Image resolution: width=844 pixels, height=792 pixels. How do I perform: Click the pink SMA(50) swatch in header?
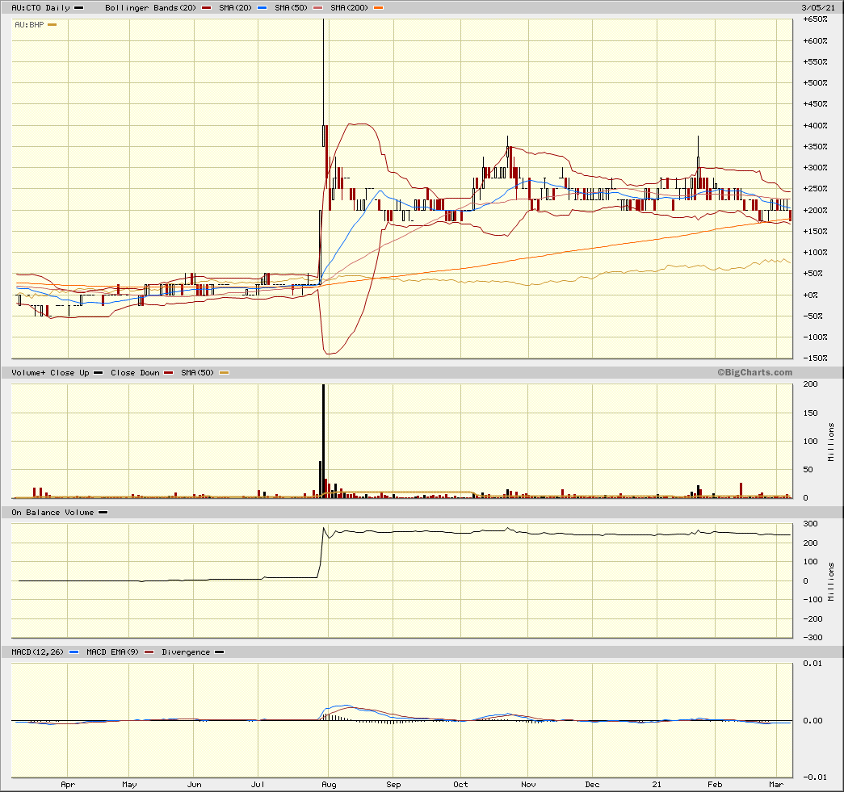[x=317, y=8]
